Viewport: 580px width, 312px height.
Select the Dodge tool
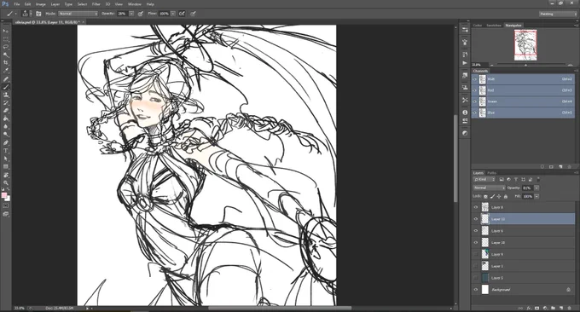click(6, 135)
